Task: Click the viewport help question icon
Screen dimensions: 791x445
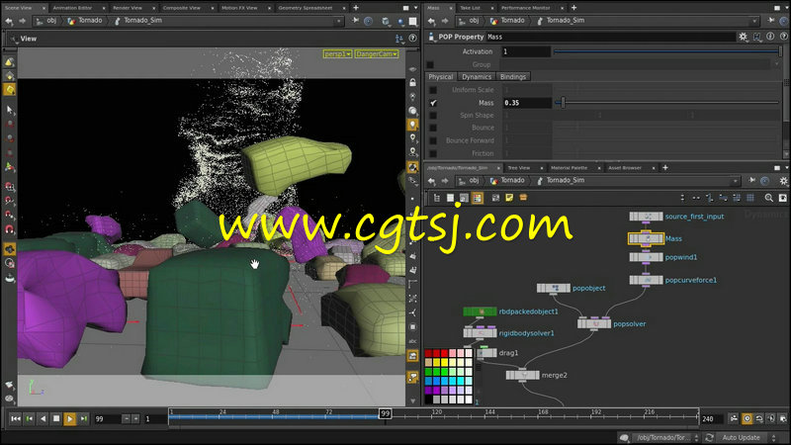Action: tap(412, 38)
